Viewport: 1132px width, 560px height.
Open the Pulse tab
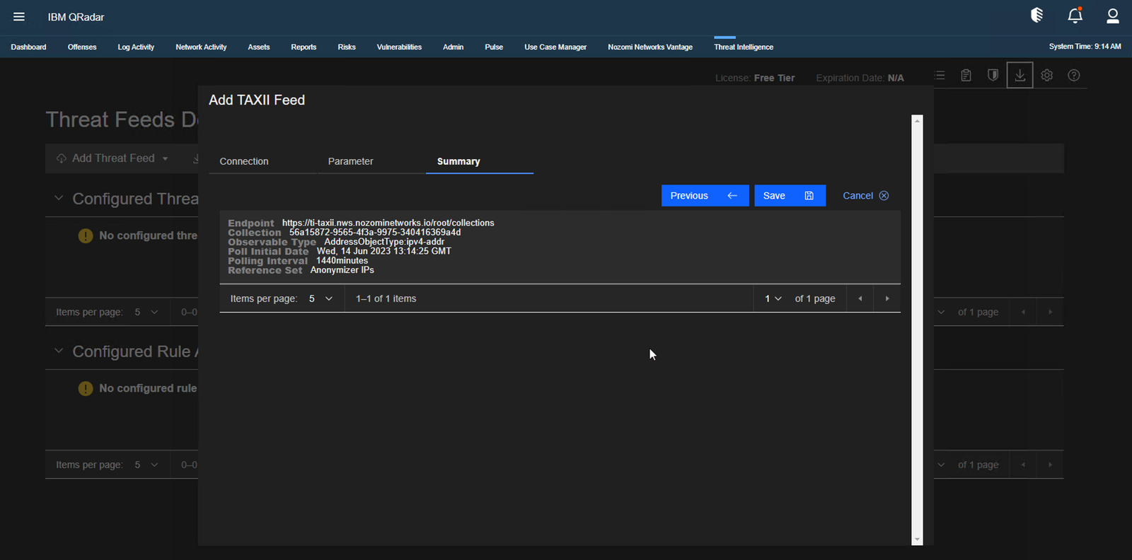click(x=494, y=47)
